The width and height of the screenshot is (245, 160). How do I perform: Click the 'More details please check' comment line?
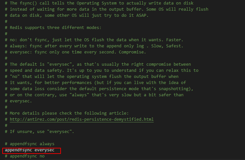pyautogui.click(x=67, y=113)
